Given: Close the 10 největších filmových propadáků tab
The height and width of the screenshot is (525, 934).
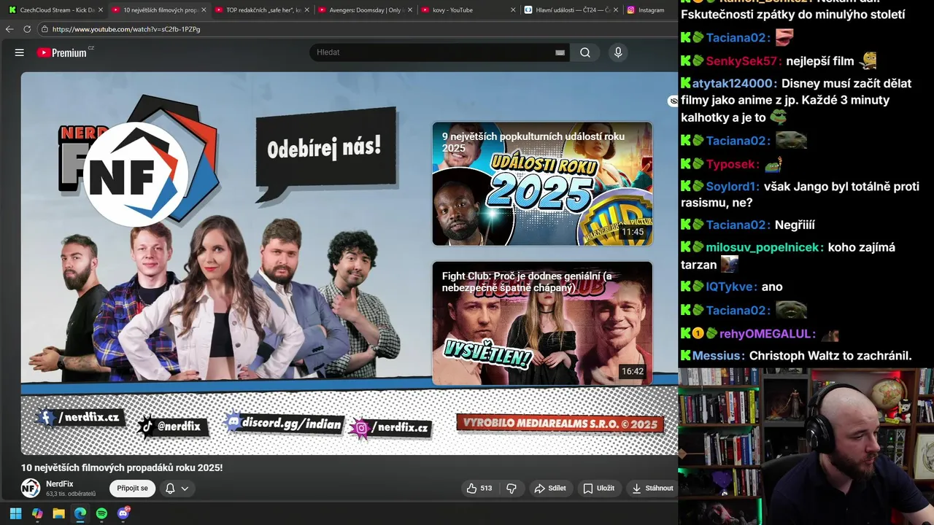Looking at the screenshot, I should pyautogui.click(x=204, y=10).
